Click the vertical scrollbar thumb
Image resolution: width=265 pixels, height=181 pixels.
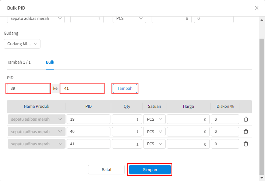(262, 106)
